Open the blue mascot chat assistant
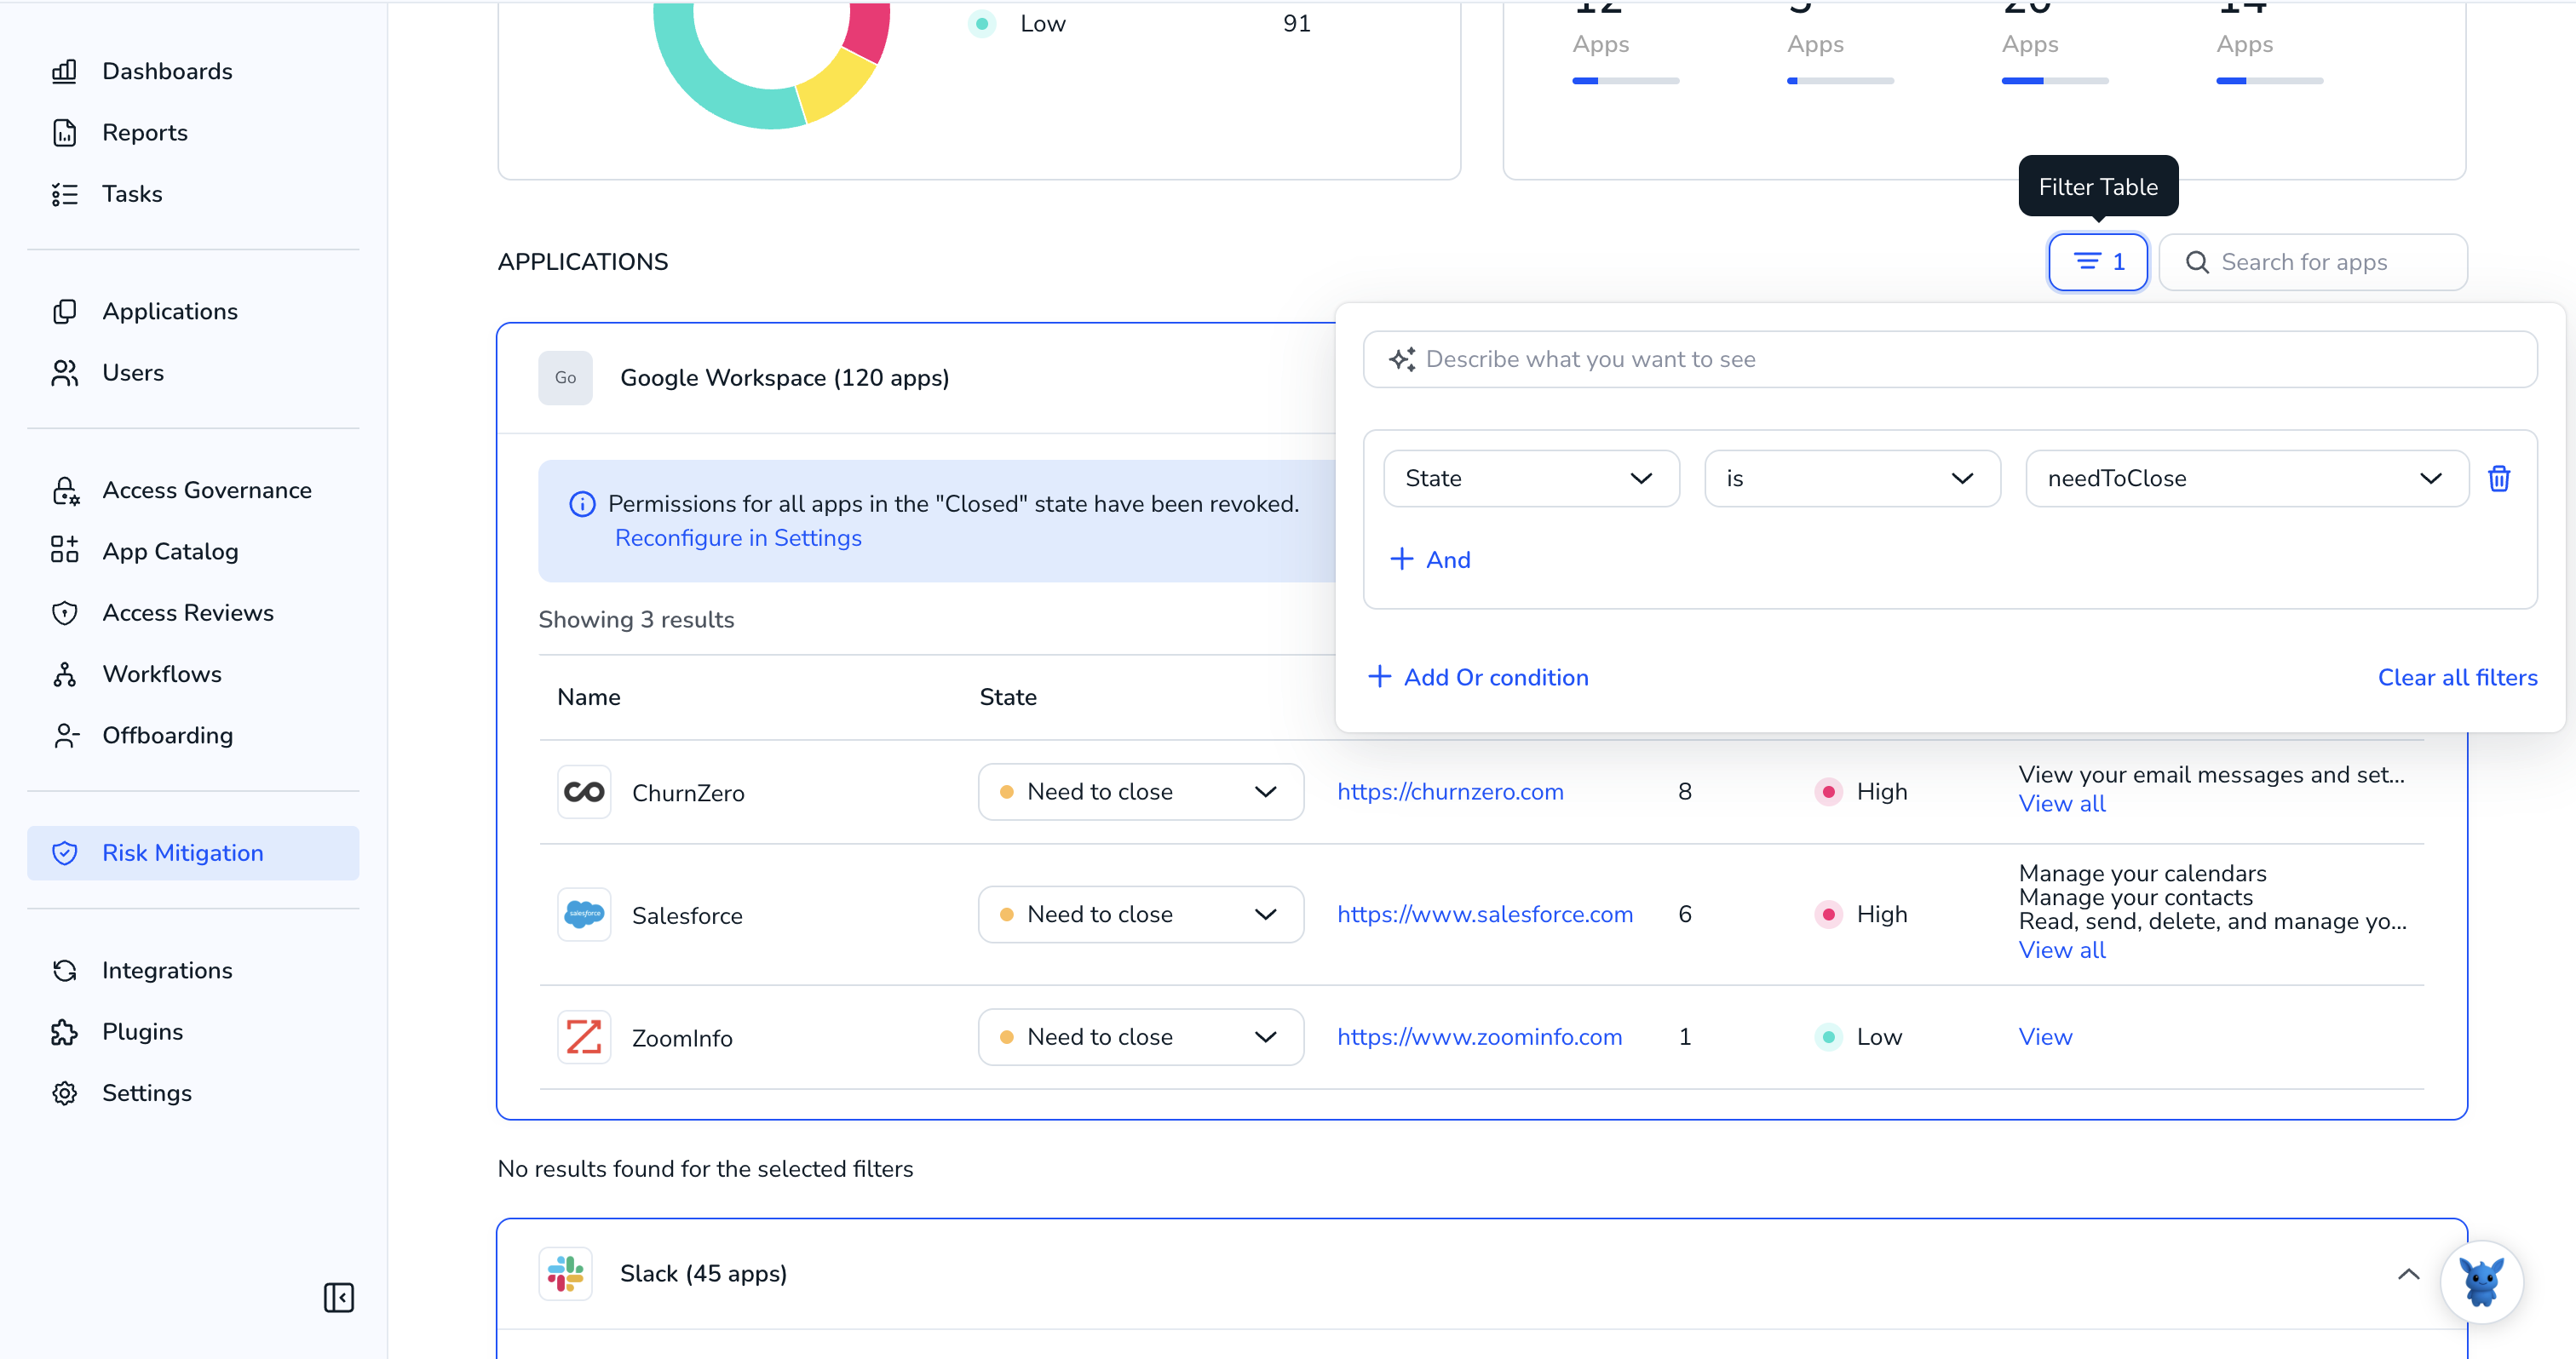 click(2481, 1282)
